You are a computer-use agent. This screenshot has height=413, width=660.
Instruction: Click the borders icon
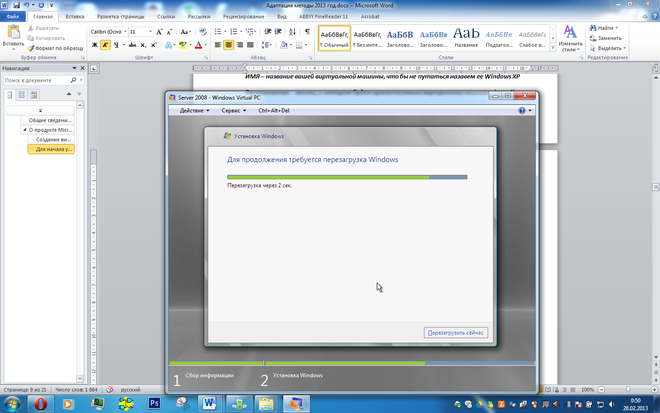pos(299,45)
